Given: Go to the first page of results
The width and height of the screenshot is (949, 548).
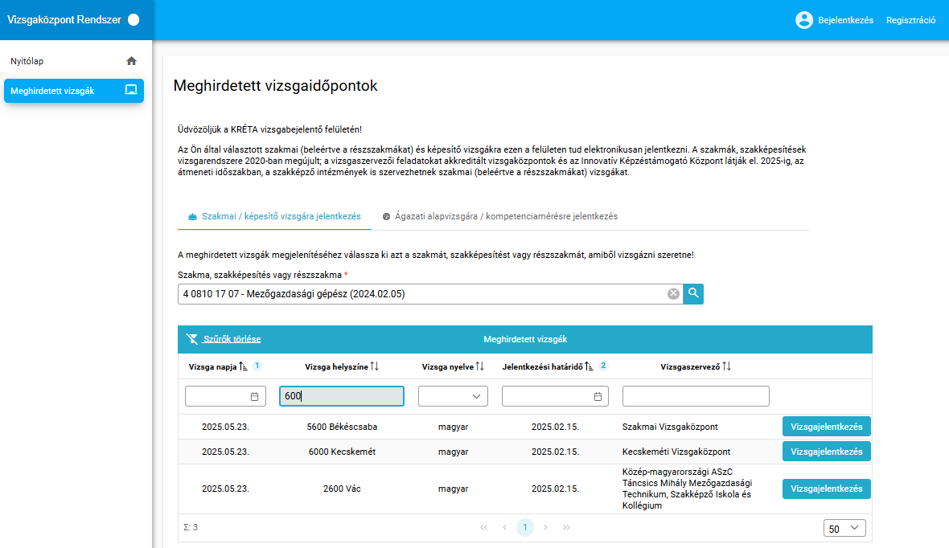Looking at the screenshot, I should 483,527.
